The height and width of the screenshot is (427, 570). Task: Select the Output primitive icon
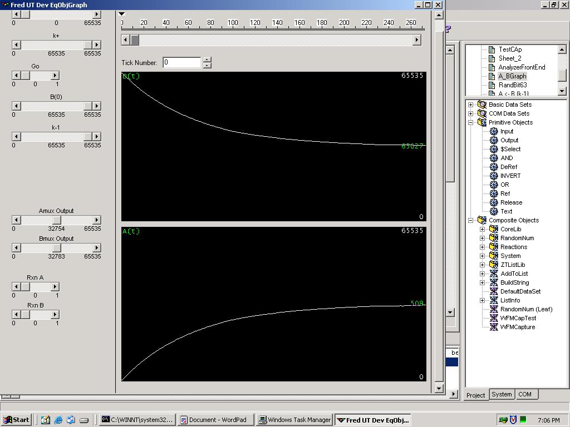tap(494, 140)
